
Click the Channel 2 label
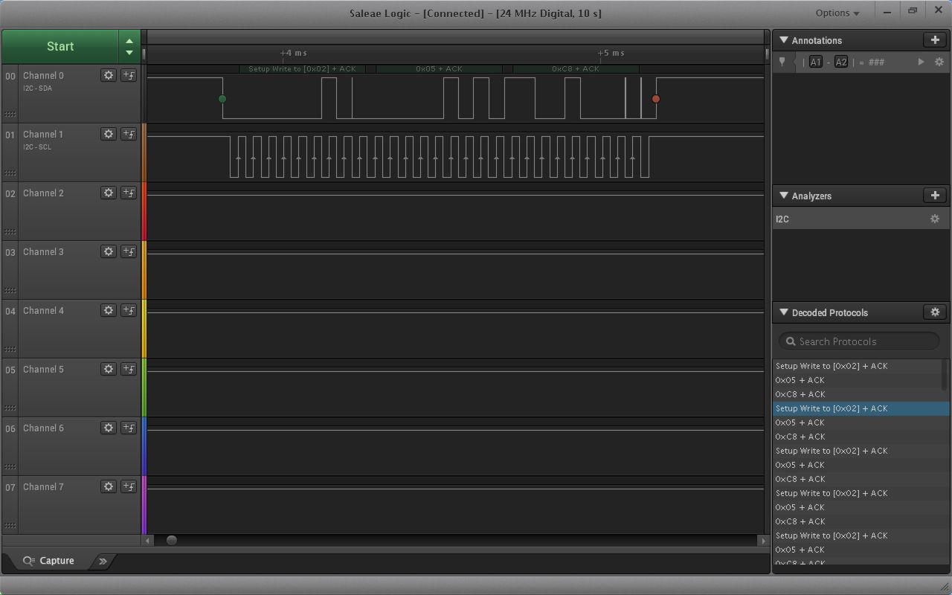[43, 193]
